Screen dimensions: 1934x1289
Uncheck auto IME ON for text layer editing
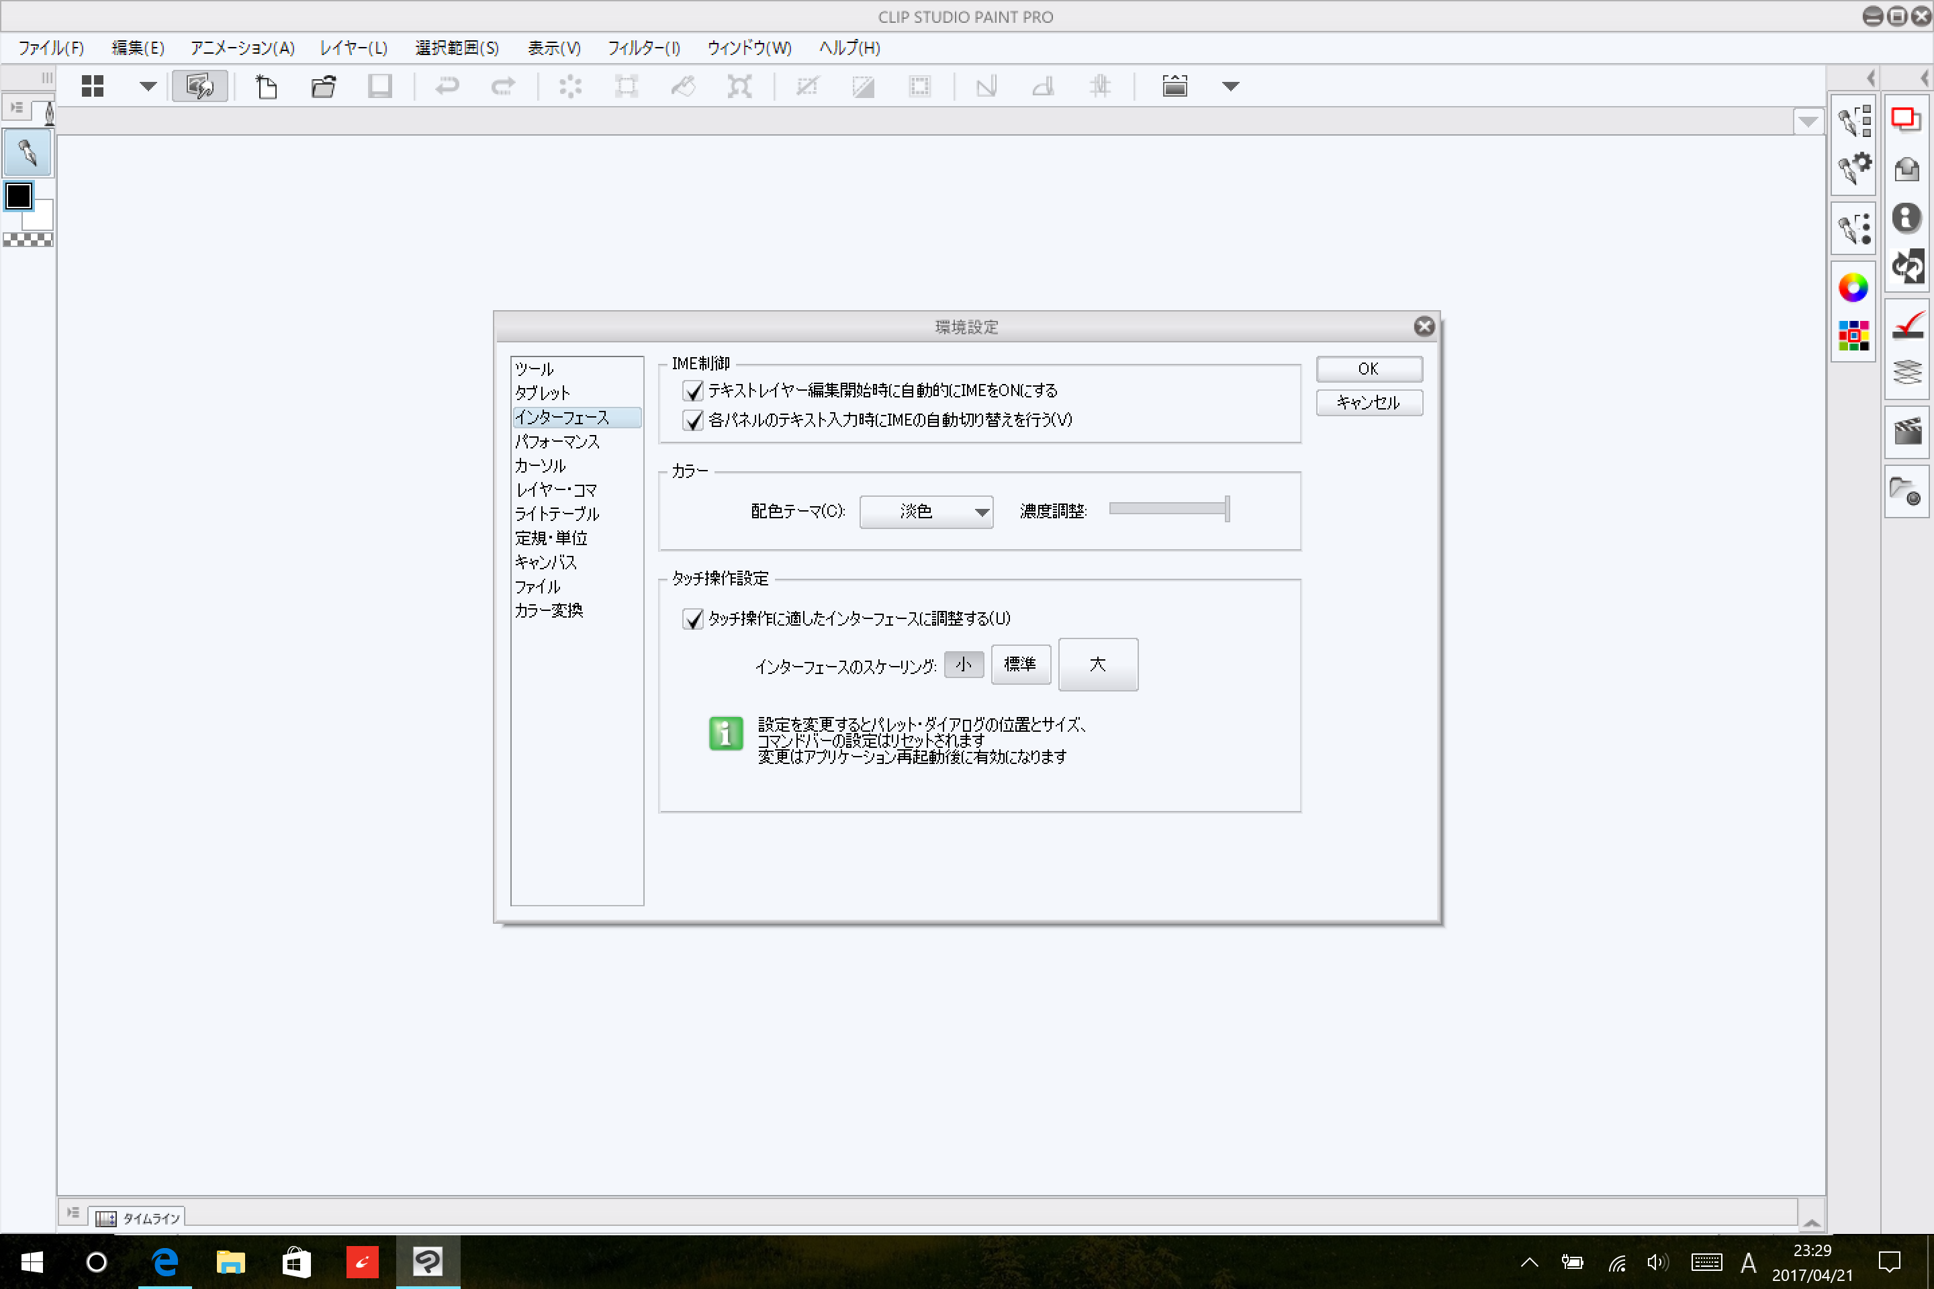(x=692, y=391)
